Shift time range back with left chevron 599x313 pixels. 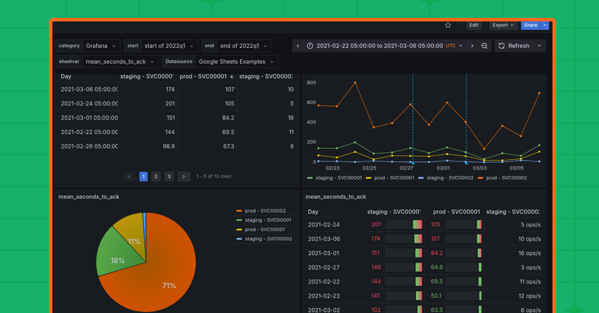pyautogui.click(x=298, y=45)
